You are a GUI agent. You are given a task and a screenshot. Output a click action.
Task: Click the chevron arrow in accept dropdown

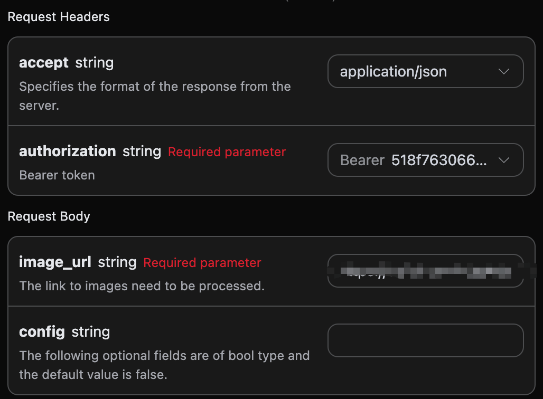pos(504,72)
